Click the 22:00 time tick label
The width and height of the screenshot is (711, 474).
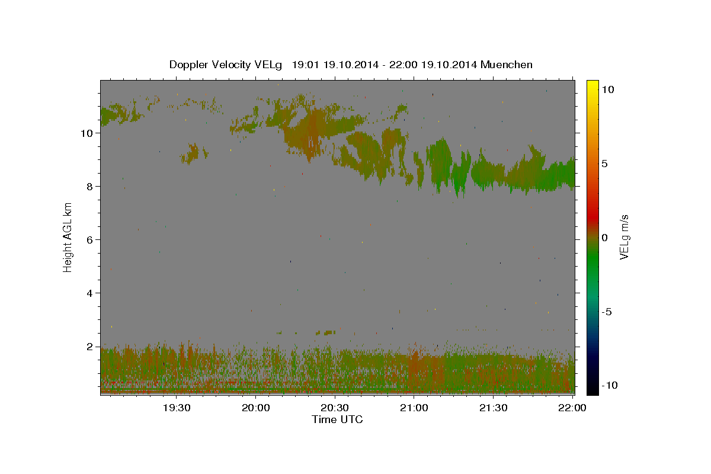click(x=572, y=408)
